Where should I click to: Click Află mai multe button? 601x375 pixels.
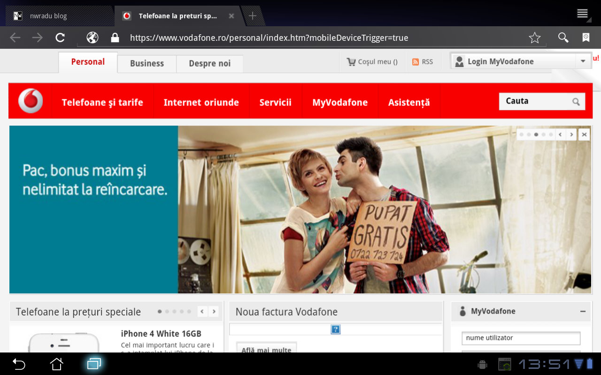[266, 348]
